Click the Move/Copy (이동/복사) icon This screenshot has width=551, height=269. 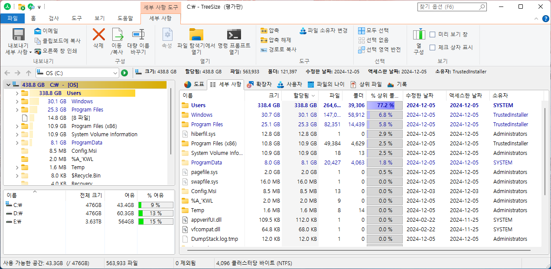[117, 35]
